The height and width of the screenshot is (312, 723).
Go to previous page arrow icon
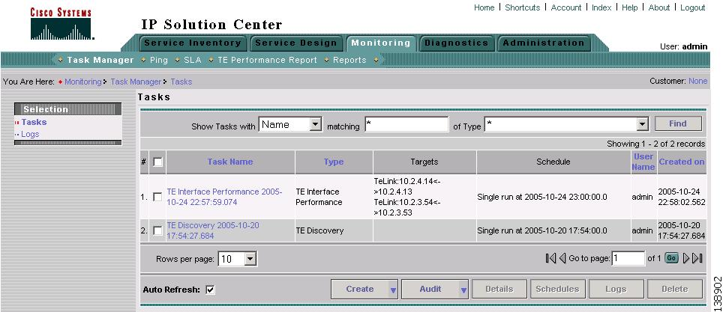coord(562,259)
